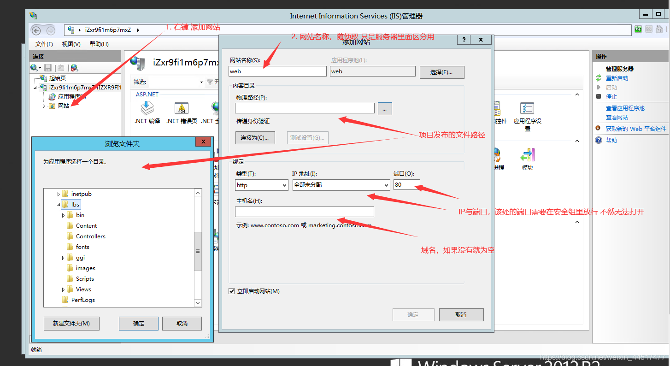This screenshot has height=366, width=670.
Task: Open the 帮助(H) menu
Action: [99, 44]
